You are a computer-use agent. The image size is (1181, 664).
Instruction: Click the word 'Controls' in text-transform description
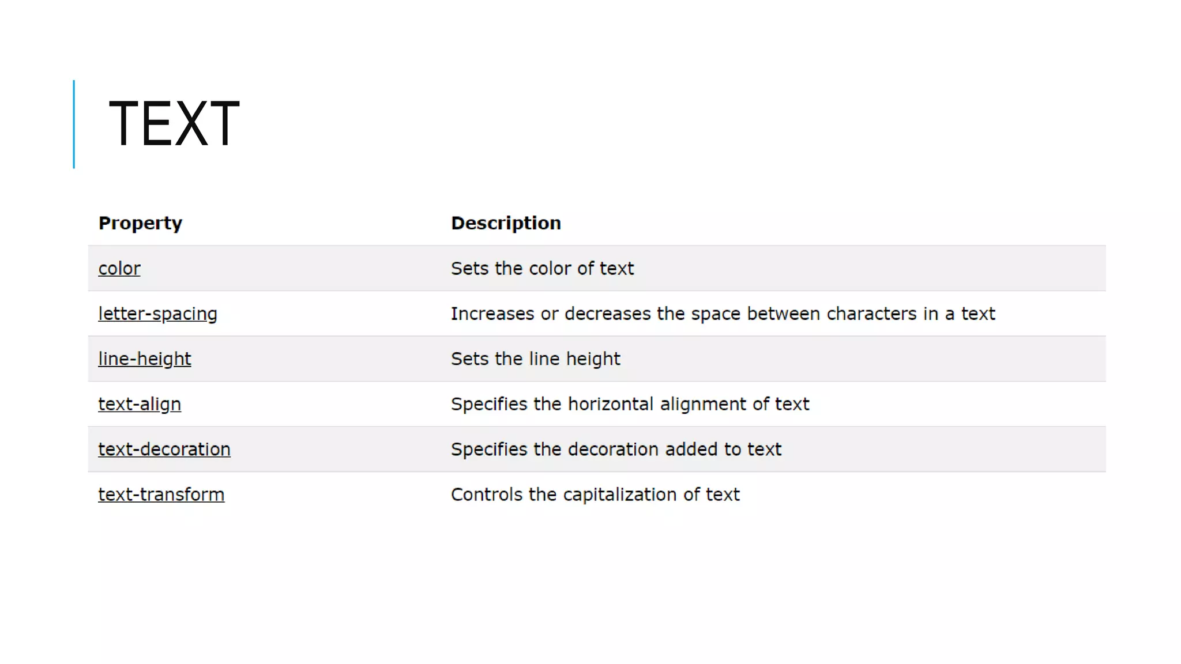click(486, 495)
